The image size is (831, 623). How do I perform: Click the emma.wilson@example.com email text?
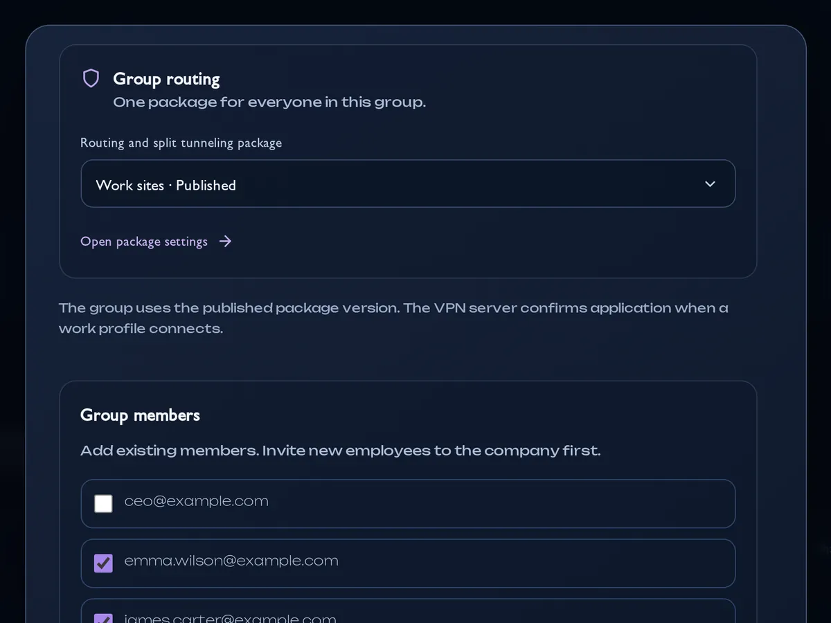(231, 561)
